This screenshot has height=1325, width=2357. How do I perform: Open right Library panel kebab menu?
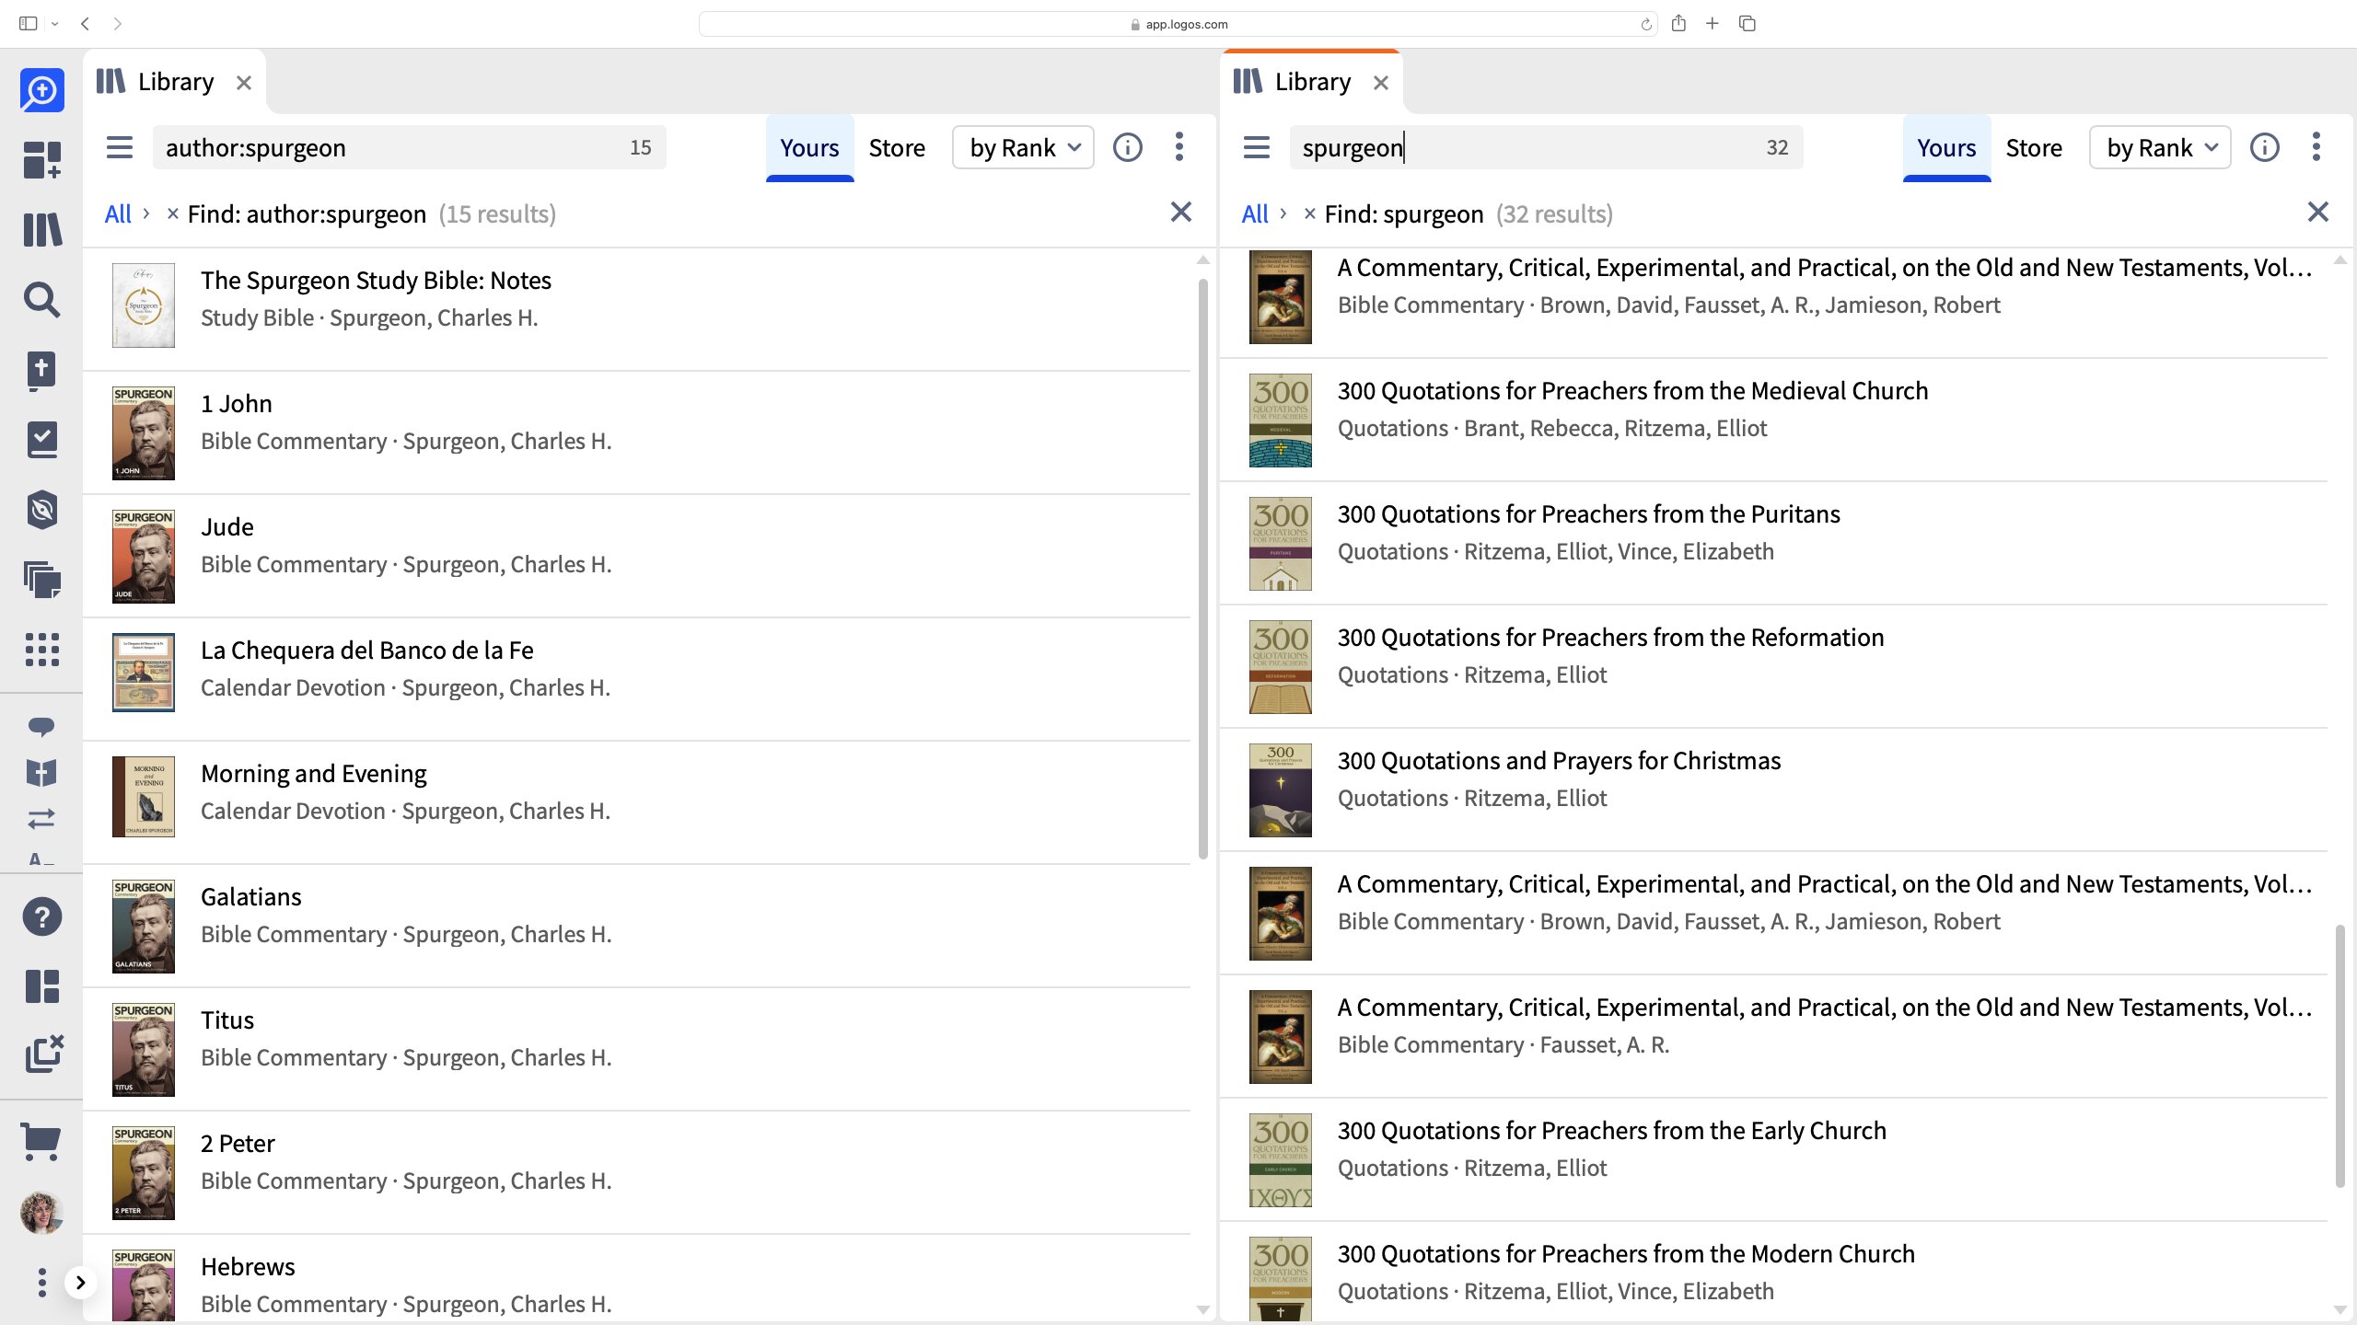click(x=2316, y=147)
